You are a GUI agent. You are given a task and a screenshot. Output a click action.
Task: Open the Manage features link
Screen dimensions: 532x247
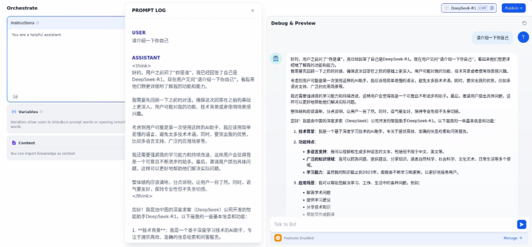[513, 238]
